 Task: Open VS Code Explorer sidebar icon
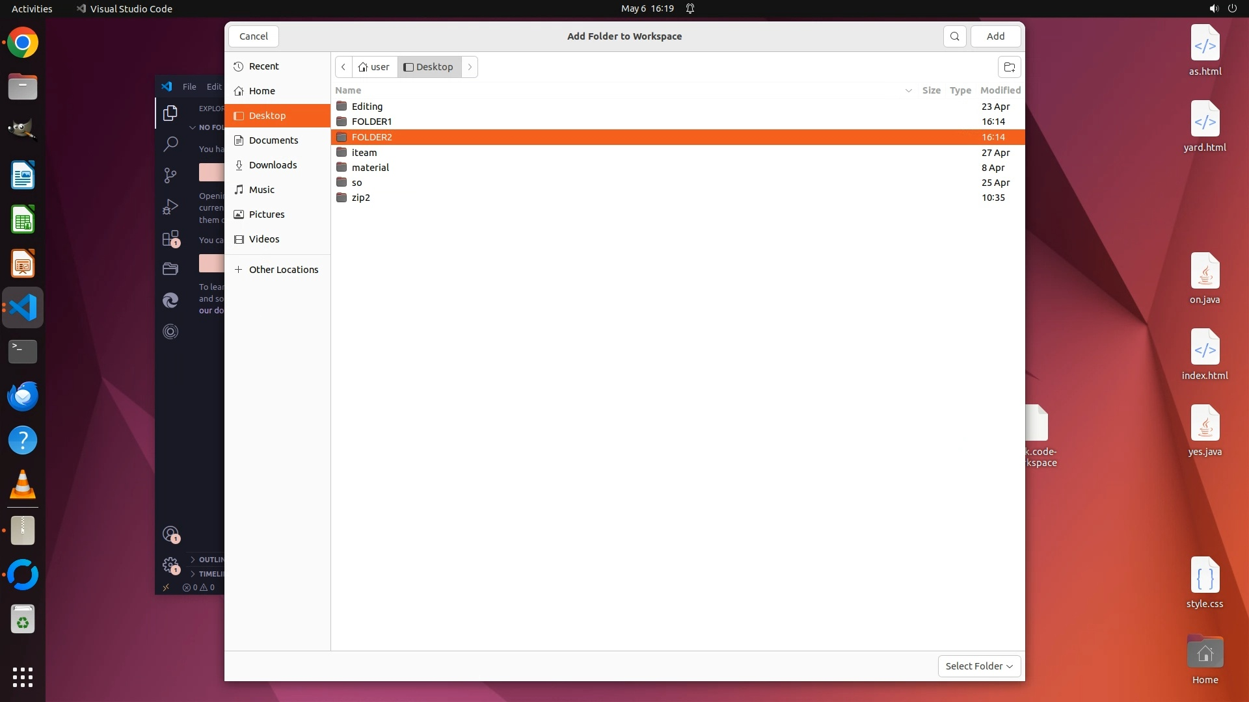coord(170,113)
